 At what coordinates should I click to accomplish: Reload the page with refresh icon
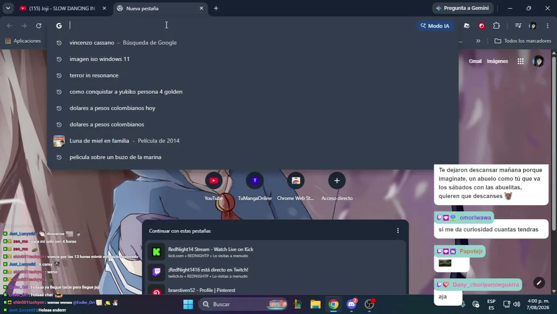click(x=39, y=26)
